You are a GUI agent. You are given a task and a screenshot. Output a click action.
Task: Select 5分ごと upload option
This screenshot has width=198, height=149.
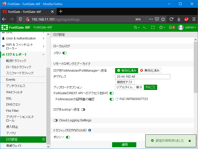tap(151, 87)
